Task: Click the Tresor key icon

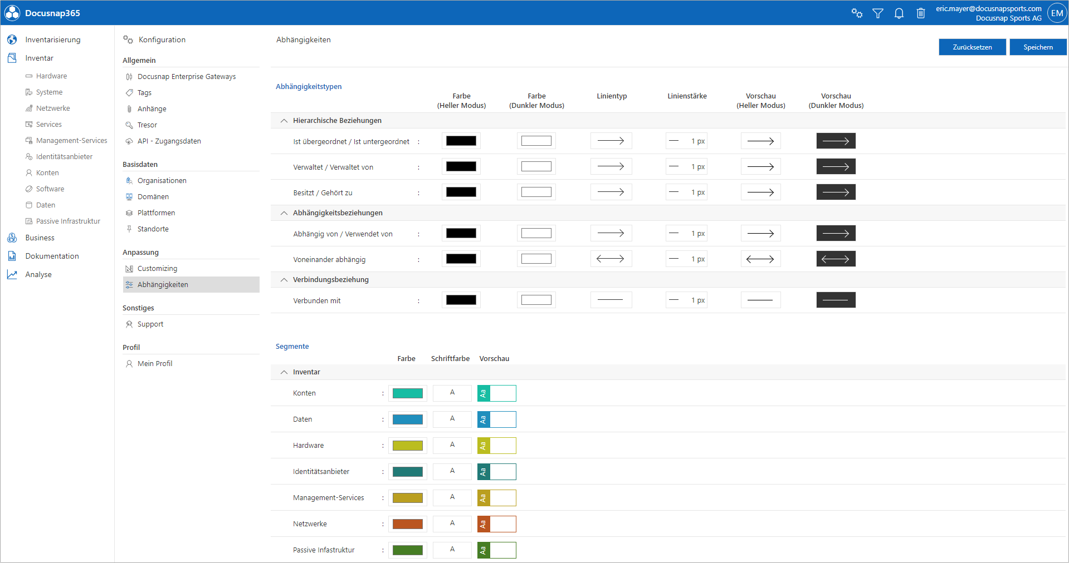Action: coord(129,125)
